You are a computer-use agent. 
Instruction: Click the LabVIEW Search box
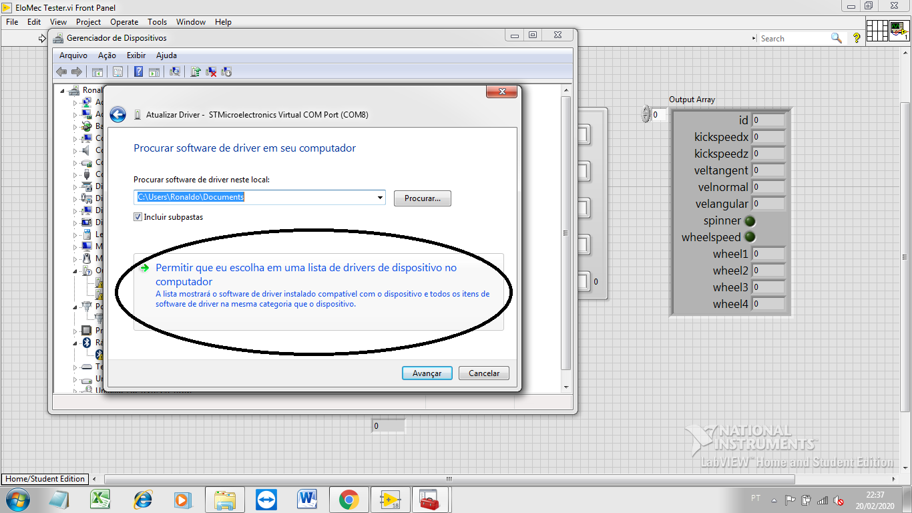point(794,39)
